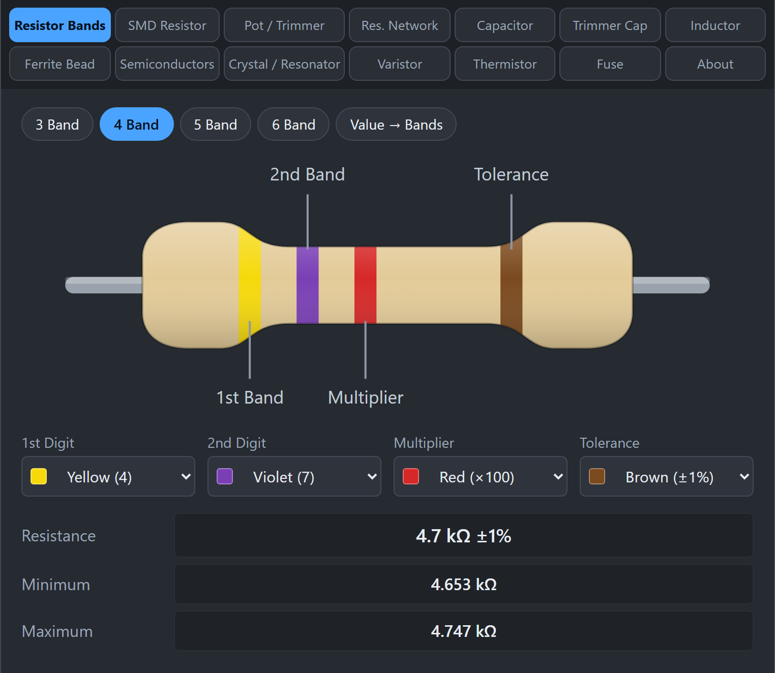Screen dimensions: 775x673
Task: Select the Inductor tab
Action: click(x=716, y=25)
